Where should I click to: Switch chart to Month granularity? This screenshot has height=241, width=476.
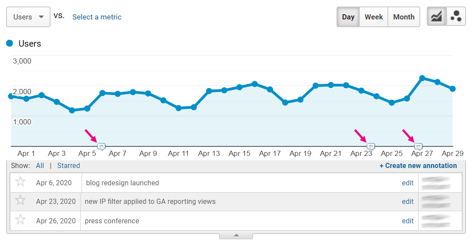(x=404, y=17)
